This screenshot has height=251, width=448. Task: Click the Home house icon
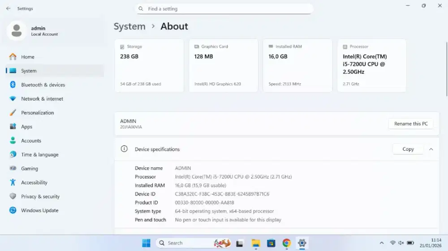13,57
